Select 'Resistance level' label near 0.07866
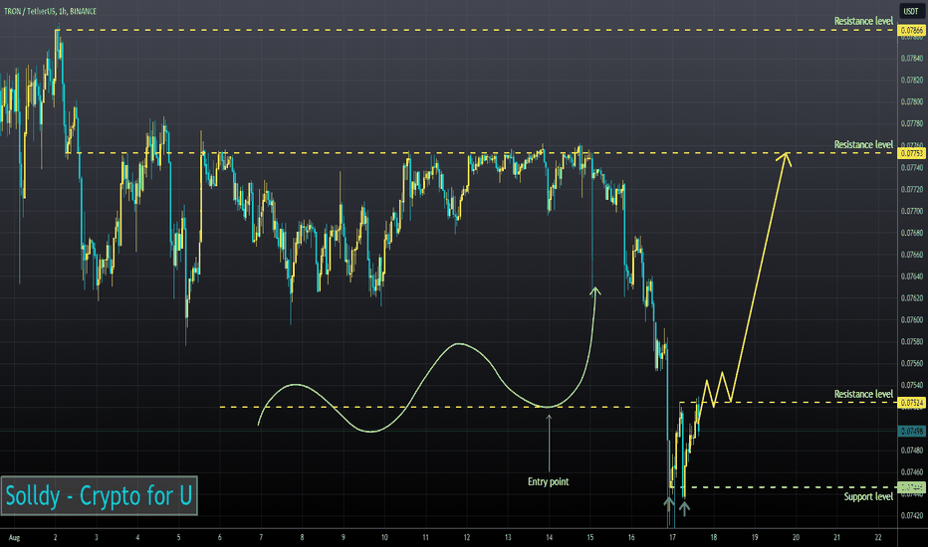 point(863,21)
